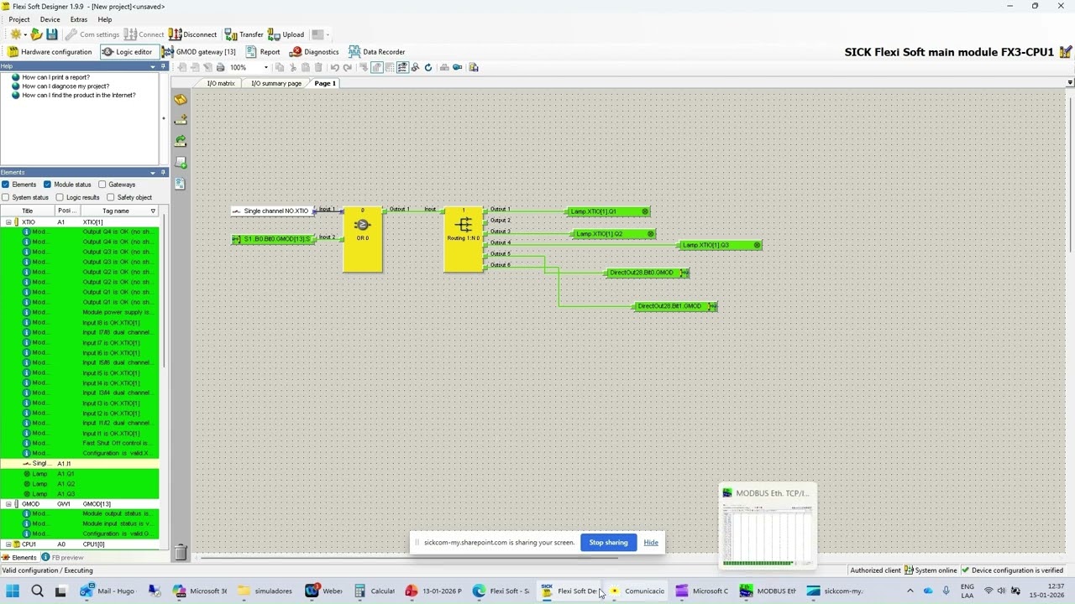Viewport: 1075px width, 604px height.
Task: Open the zoom 100% dropdown
Action: click(x=265, y=67)
